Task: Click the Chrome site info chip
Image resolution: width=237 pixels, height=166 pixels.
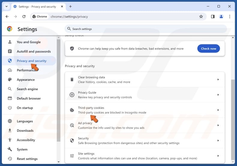Action: 40,17
